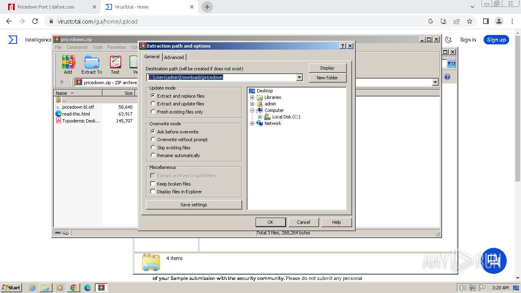521x293 pixels.
Task: Bookmark this page with the star icon
Action: tap(470, 21)
